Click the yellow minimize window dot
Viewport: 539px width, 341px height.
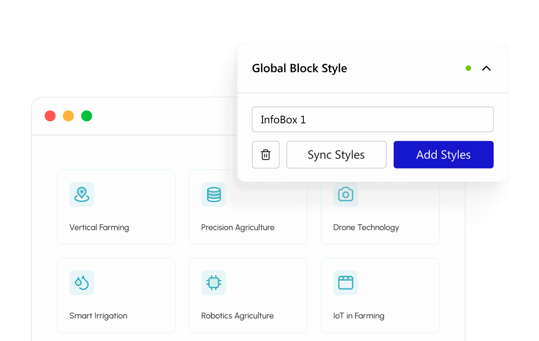(x=68, y=116)
